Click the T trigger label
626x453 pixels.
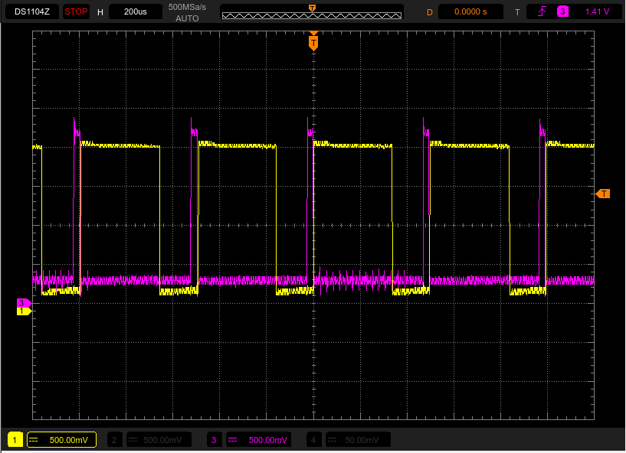coord(517,11)
